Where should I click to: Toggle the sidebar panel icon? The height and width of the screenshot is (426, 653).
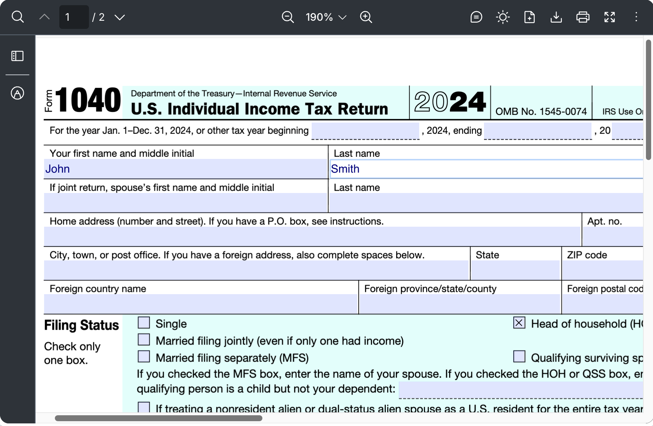point(17,56)
